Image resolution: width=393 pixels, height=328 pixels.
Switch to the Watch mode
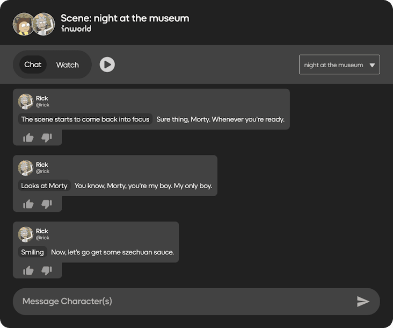[68, 65]
